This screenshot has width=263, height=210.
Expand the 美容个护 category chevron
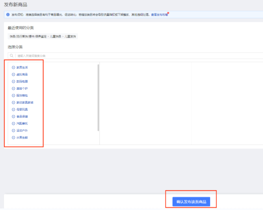point(14,89)
